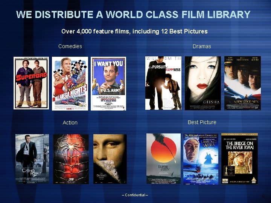This screenshot has width=271, height=203.
Task: Click the 'Over 4,000 feature films' subtitle
Action: coord(134,31)
